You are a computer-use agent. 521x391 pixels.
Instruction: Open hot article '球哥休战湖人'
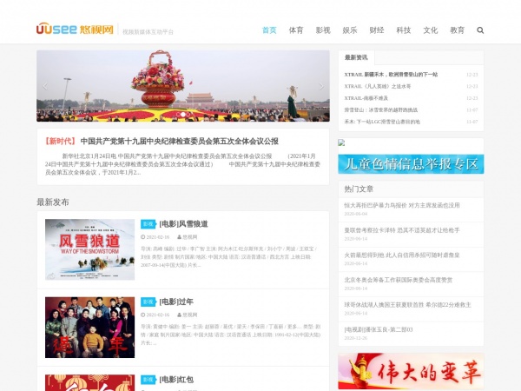point(408,305)
